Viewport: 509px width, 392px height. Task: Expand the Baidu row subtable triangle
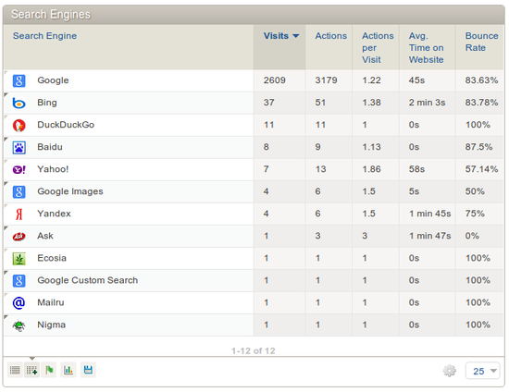tap(6, 139)
